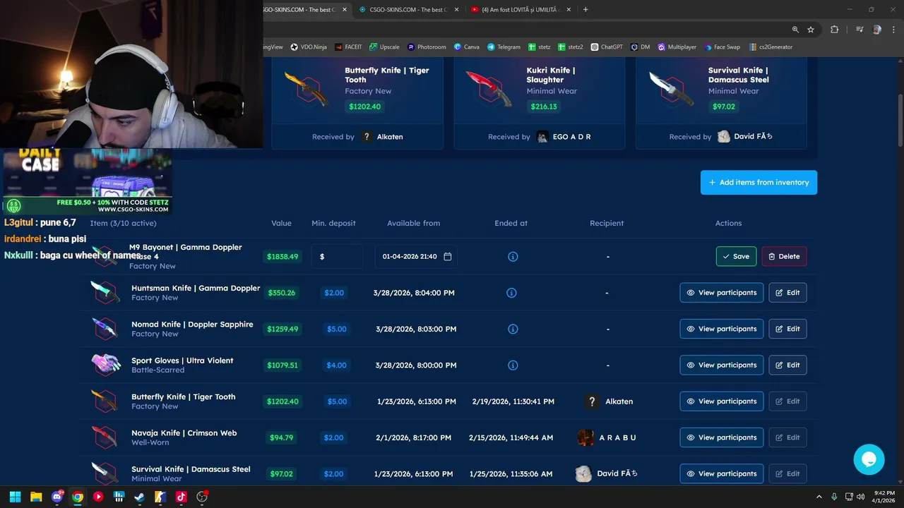Image resolution: width=904 pixels, height=508 pixels.
Task: Switch to the YouTube tab
Action: [520, 10]
